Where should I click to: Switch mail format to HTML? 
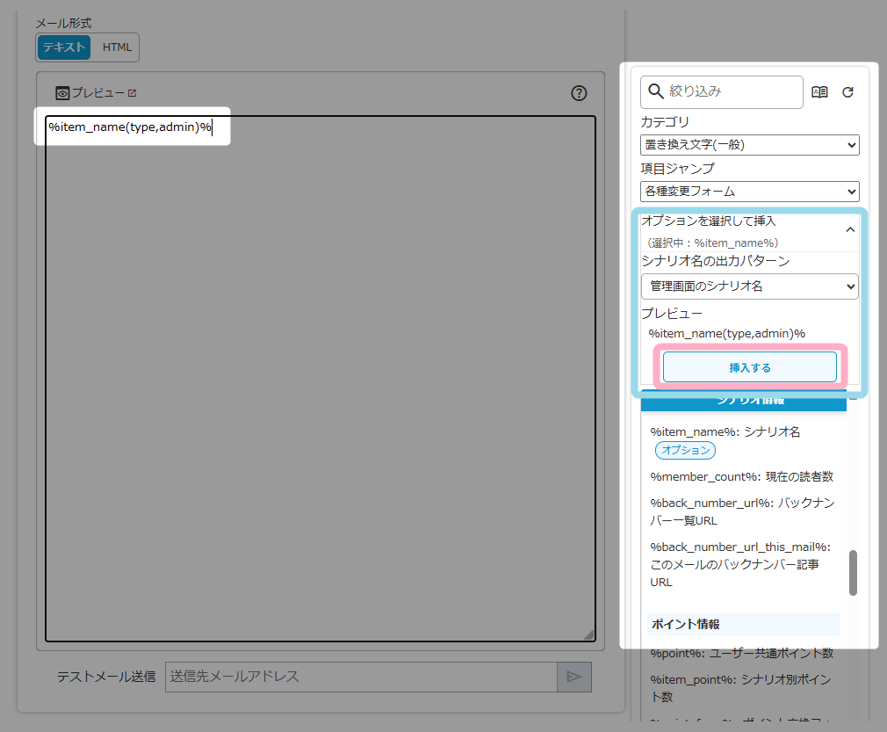tap(117, 47)
